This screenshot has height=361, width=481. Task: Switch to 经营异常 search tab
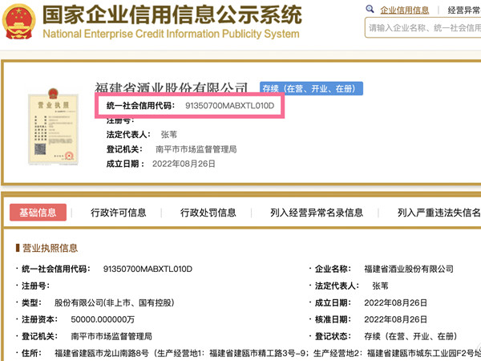pos(464,10)
